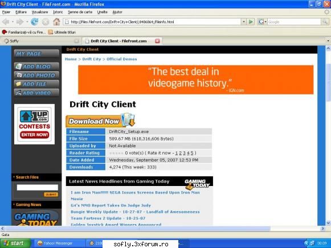Image resolution: width=331 pixels, height=248 pixels.
Task: Open the Istoric menu
Action: pos(58,12)
